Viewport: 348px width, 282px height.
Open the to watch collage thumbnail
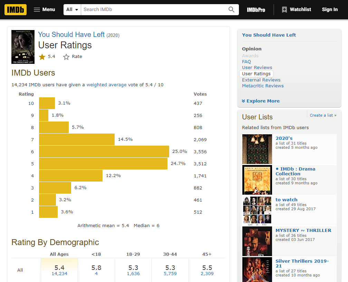point(257,211)
